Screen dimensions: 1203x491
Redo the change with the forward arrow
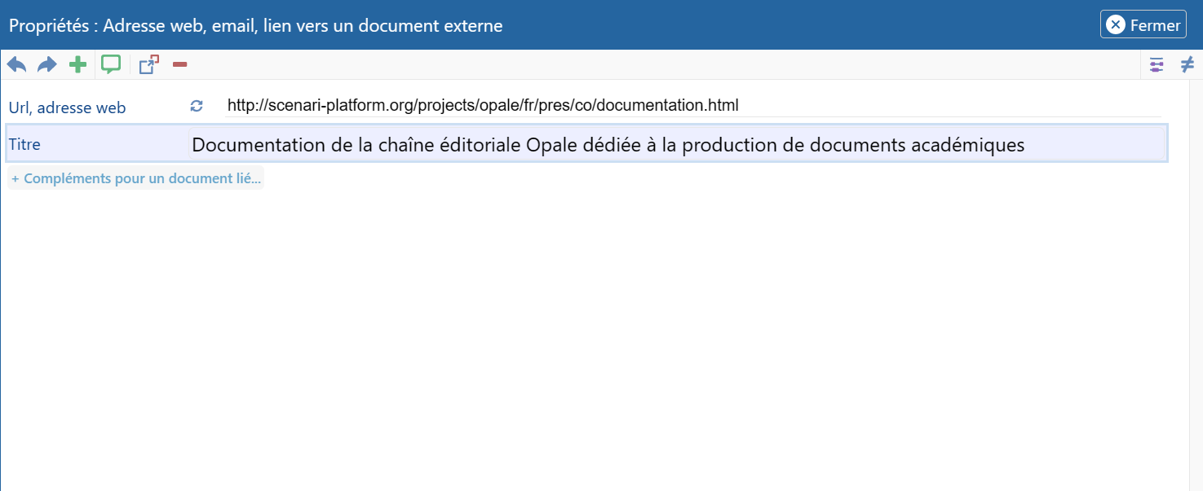pos(47,64)
